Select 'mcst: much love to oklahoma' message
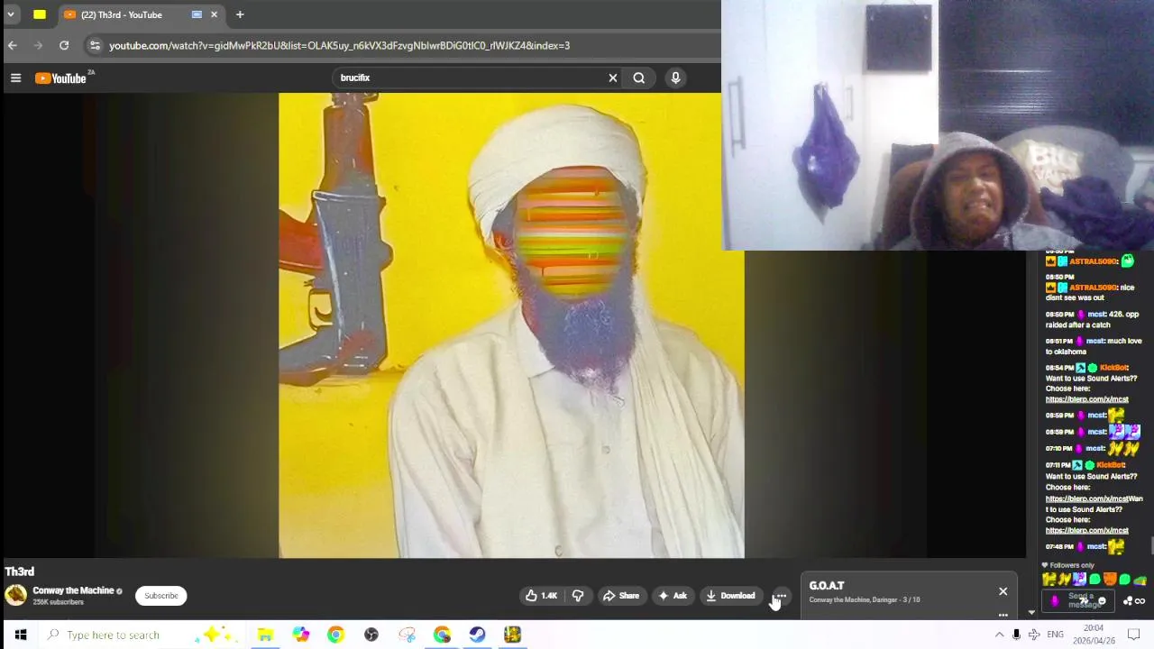 click(x=1094, y=346)
